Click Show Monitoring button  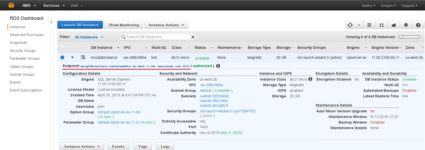point(124,25)
